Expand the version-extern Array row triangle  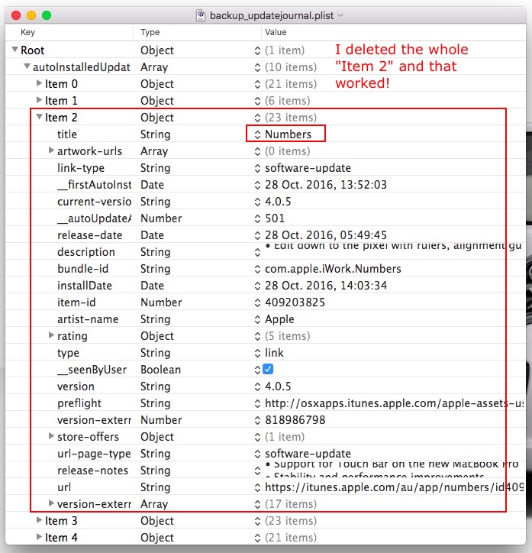[x=51, y=503]
